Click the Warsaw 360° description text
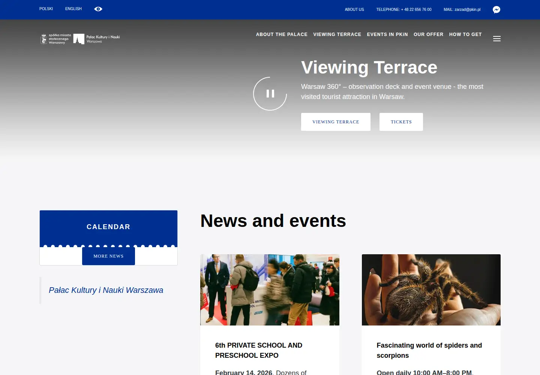 tap(392, 91)
